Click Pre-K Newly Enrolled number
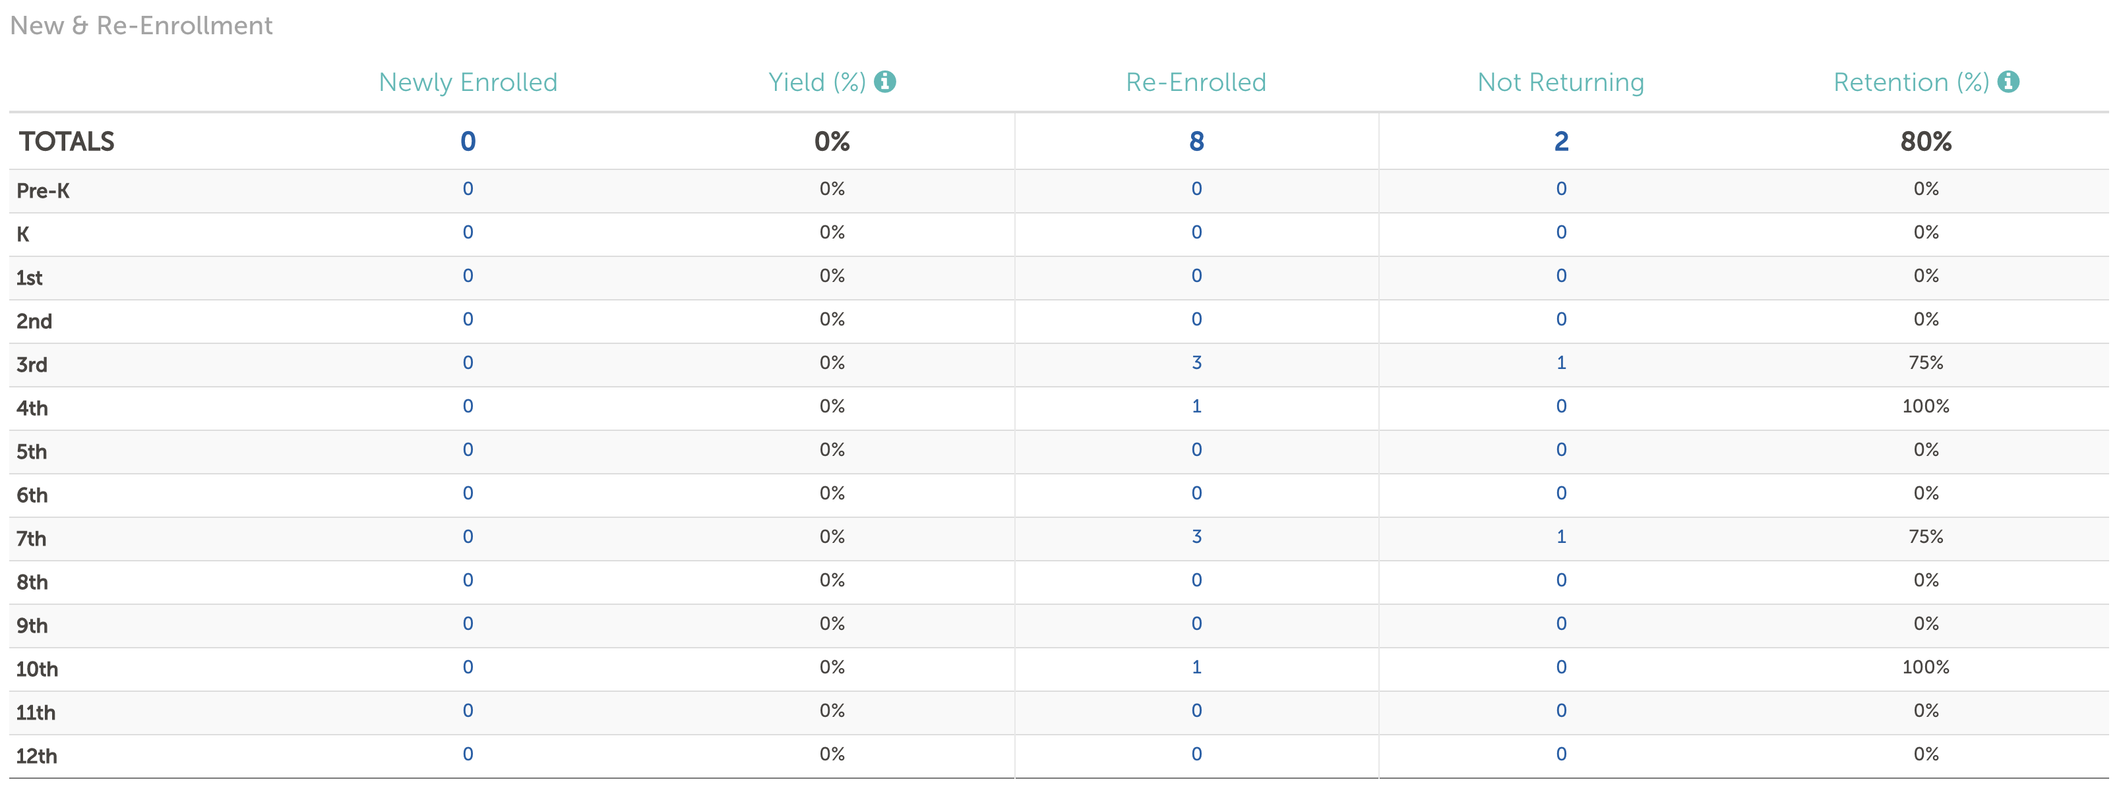The image size is (2121, 792). 468,189
